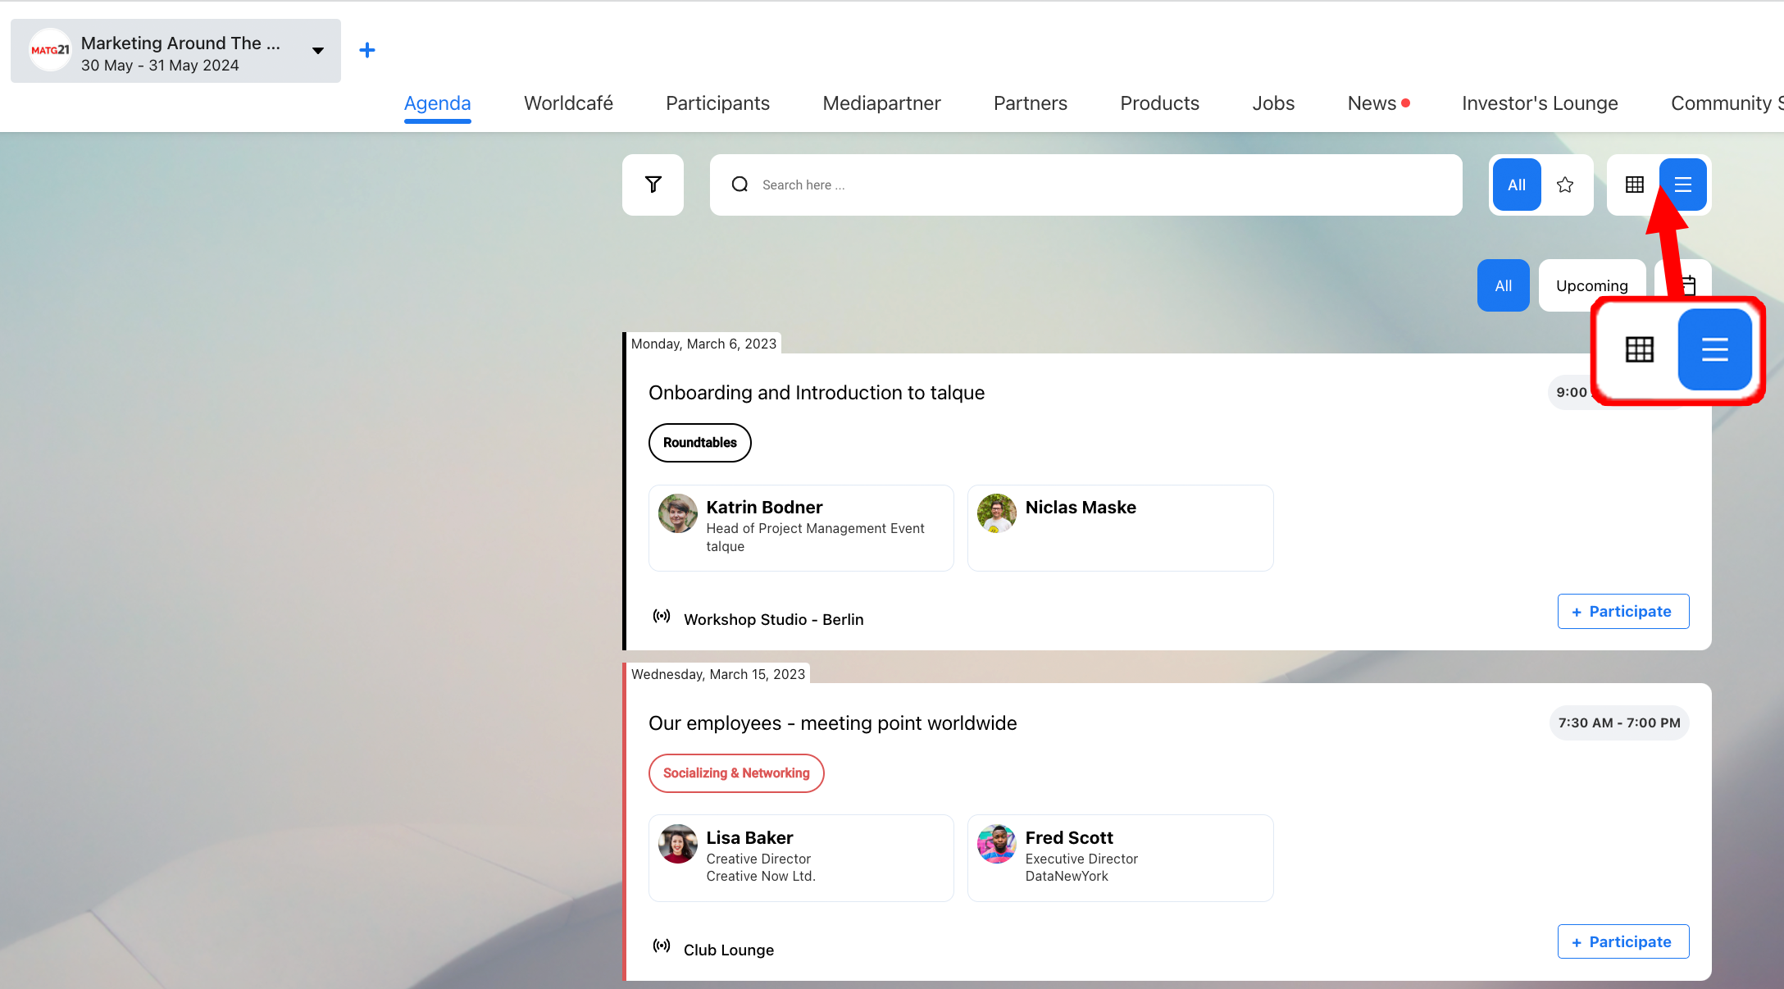
Task: Click the MATG21 event logo
Action: 50,50
